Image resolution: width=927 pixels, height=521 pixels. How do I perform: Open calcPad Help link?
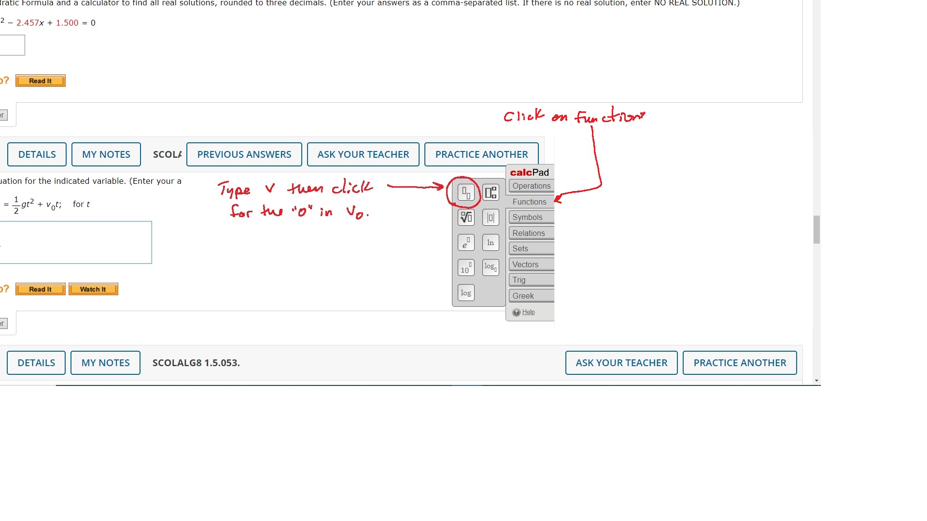[528, 312]
